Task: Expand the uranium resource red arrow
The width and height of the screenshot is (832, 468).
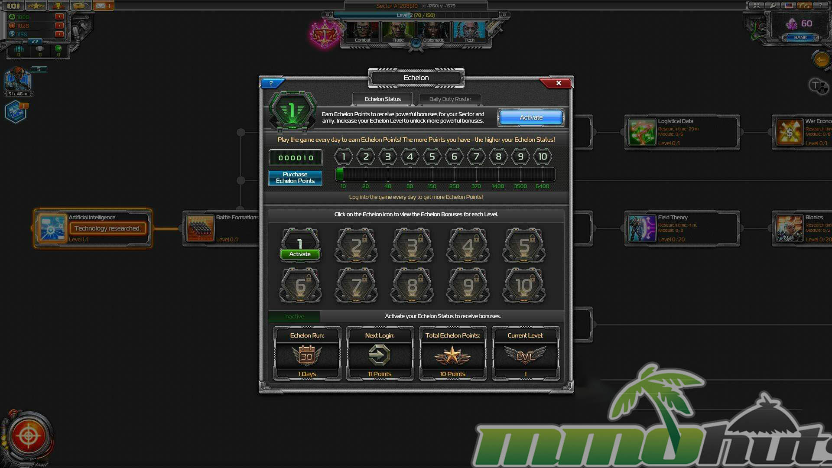Action: (x=59, y=16)
